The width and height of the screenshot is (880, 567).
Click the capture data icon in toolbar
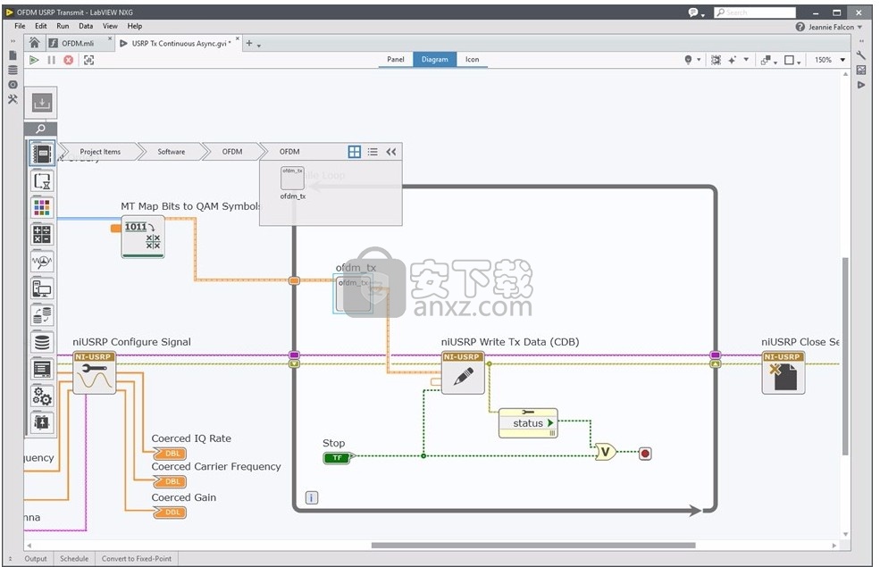pos(88,60)
